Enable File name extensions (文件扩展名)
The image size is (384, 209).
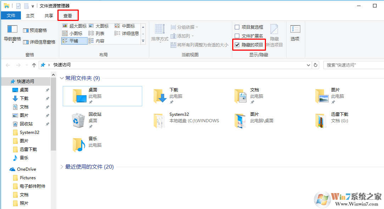249,36
